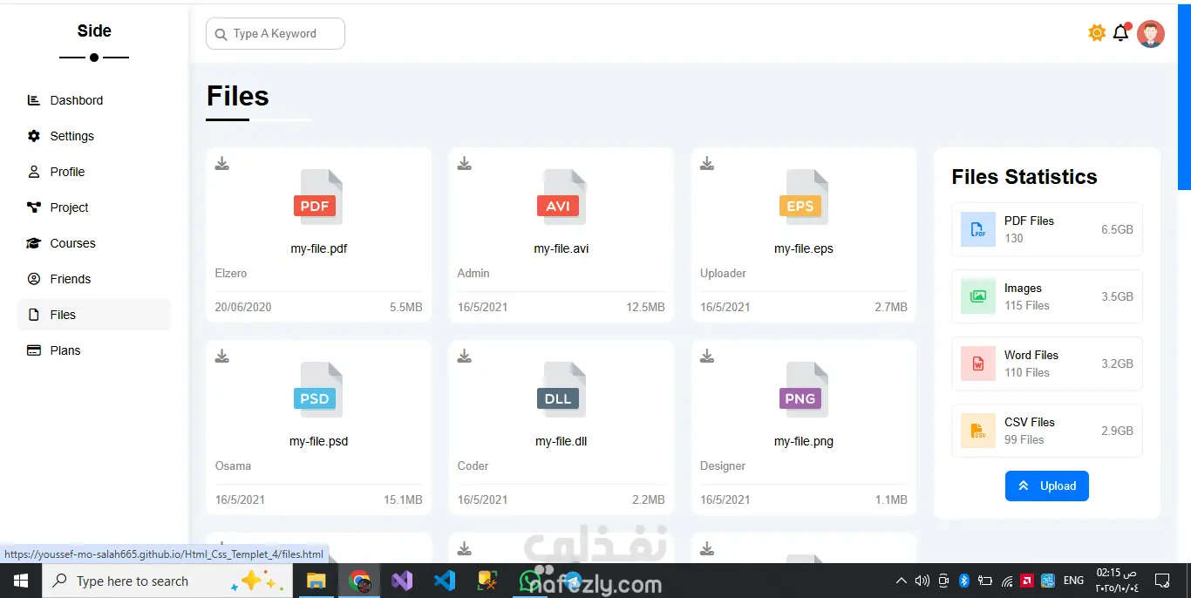Click the download icon on my-file.png card
Viewport: 1191px width, 598px height.
[707, 356]
